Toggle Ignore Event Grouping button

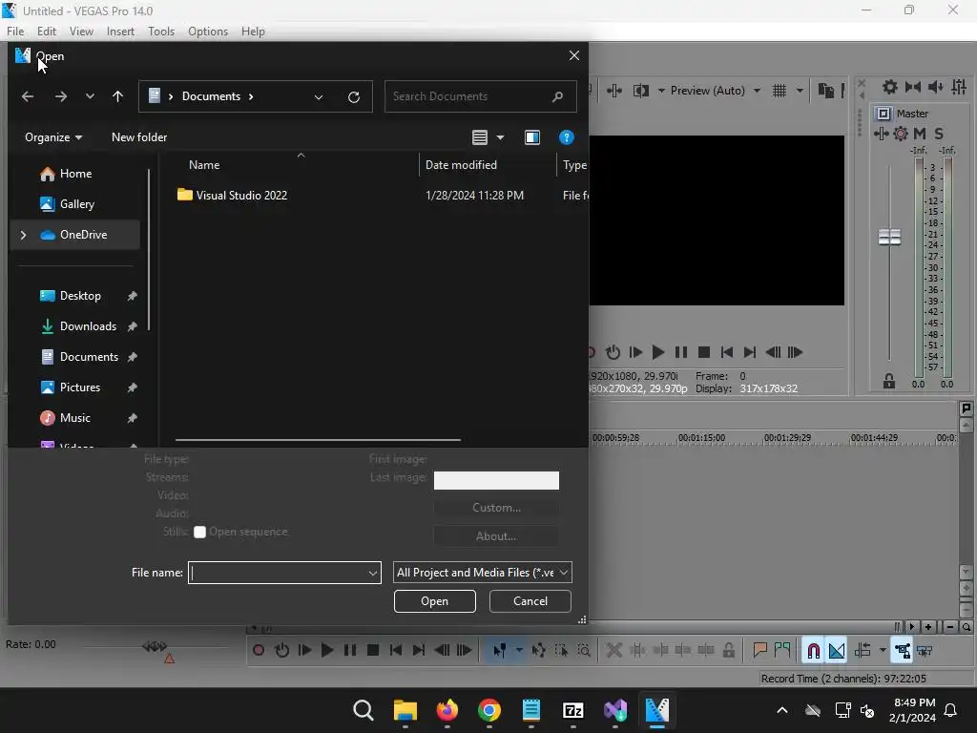click(x=925, y=650)
